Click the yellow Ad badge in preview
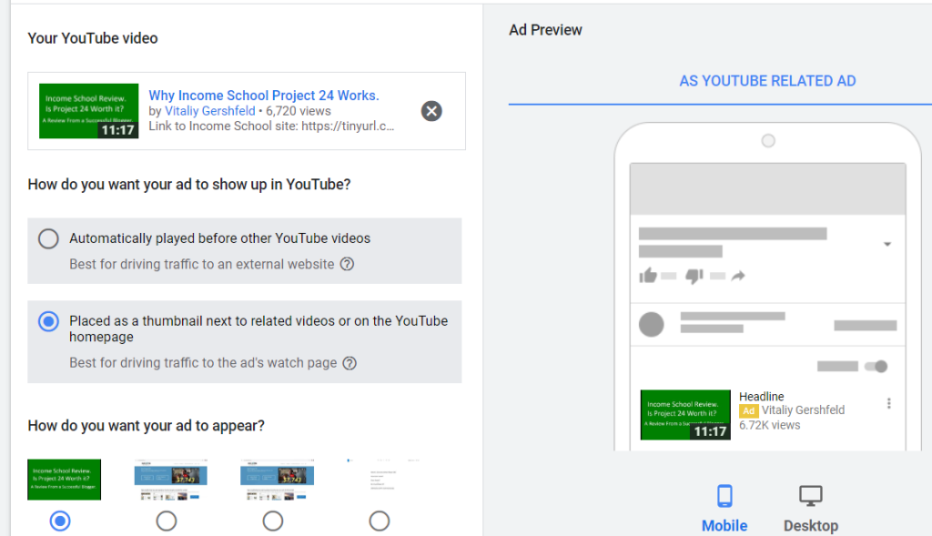932x536 pixels. click(748, 410)
